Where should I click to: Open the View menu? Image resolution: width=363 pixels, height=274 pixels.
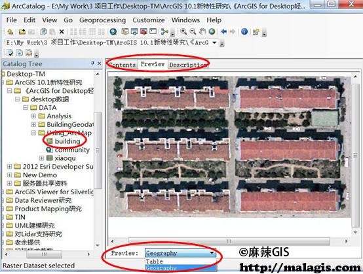(50, 20)
